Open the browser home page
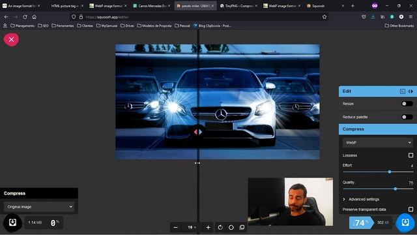This screenshot has height=235, width=417. point(35,17)
